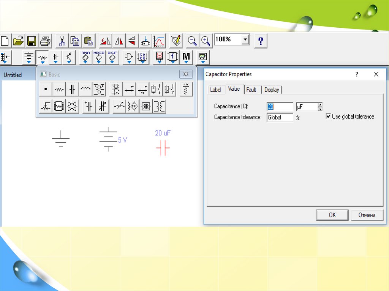
Task: Click the Open file folder icon
Action: 18,41
